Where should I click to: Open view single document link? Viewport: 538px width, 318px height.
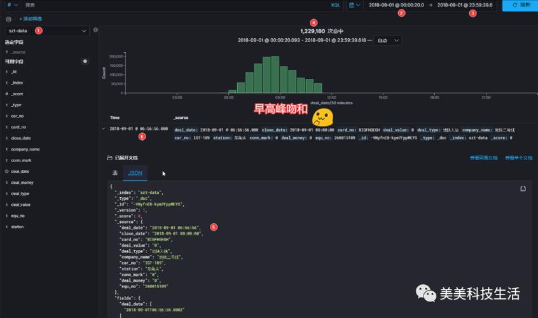[x=519, y=158]
